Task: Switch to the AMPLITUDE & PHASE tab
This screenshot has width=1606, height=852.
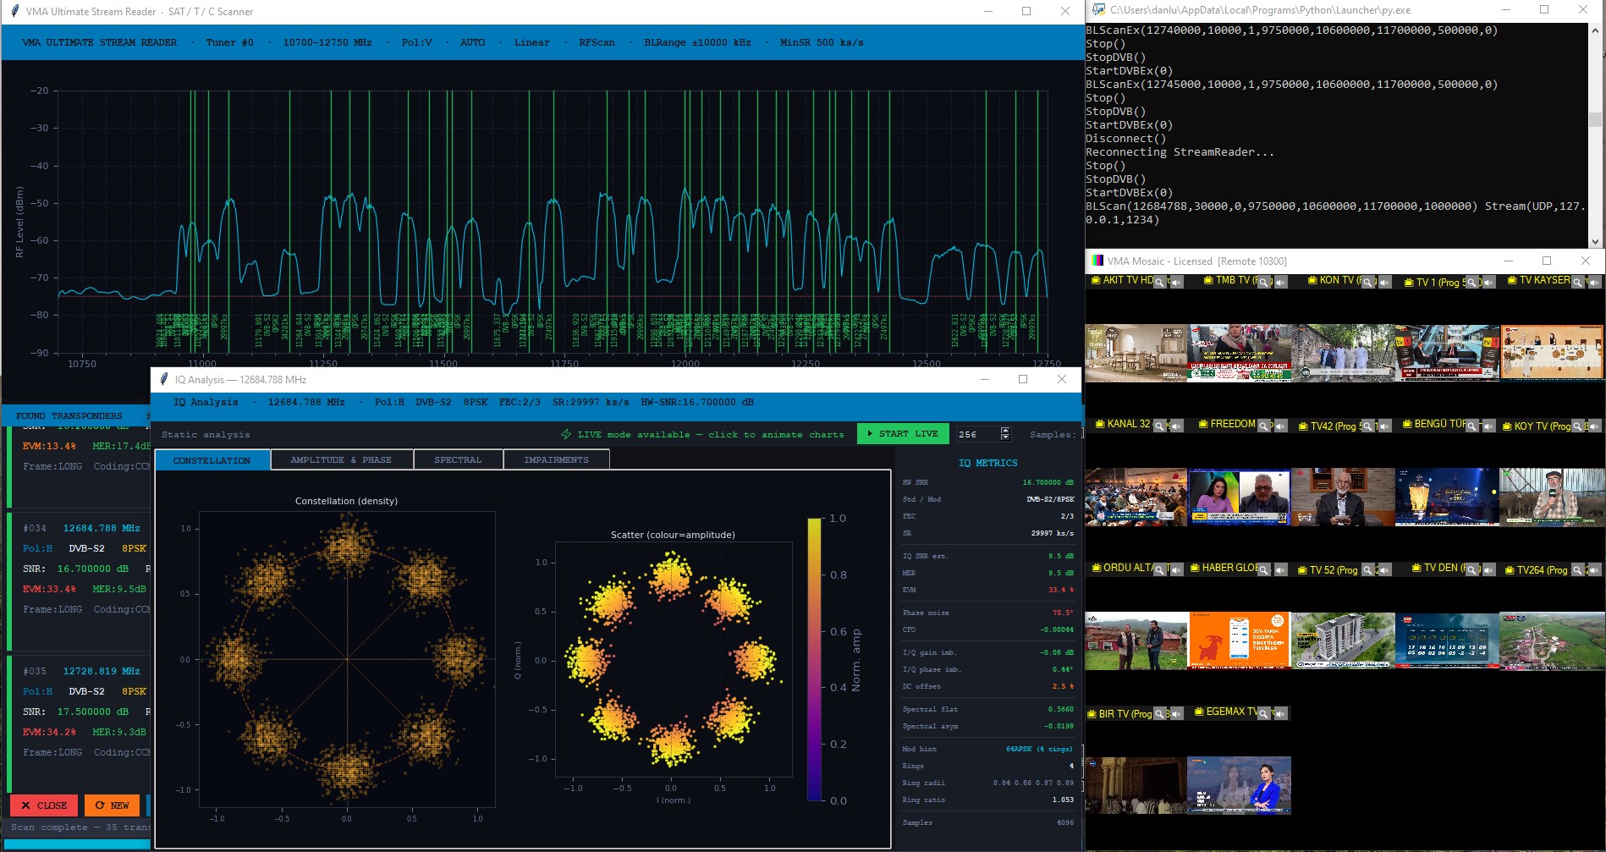Action: click(x=342, y=460)
